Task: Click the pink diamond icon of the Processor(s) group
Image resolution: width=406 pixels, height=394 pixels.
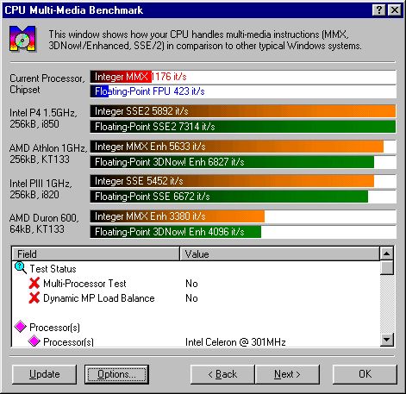Action: point(21,327)
